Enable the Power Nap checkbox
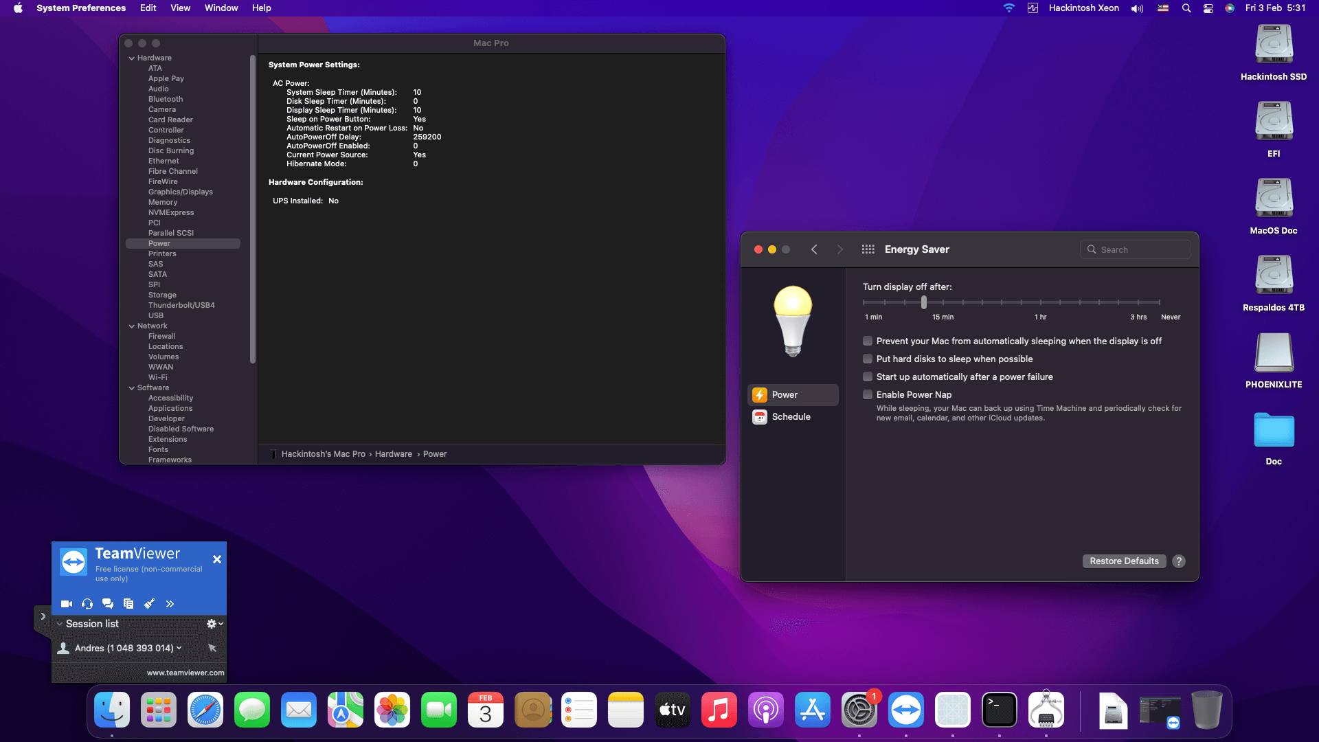The height and width of the screenshot is (742, 1319). pyautogui.click(x=868, y=394)
